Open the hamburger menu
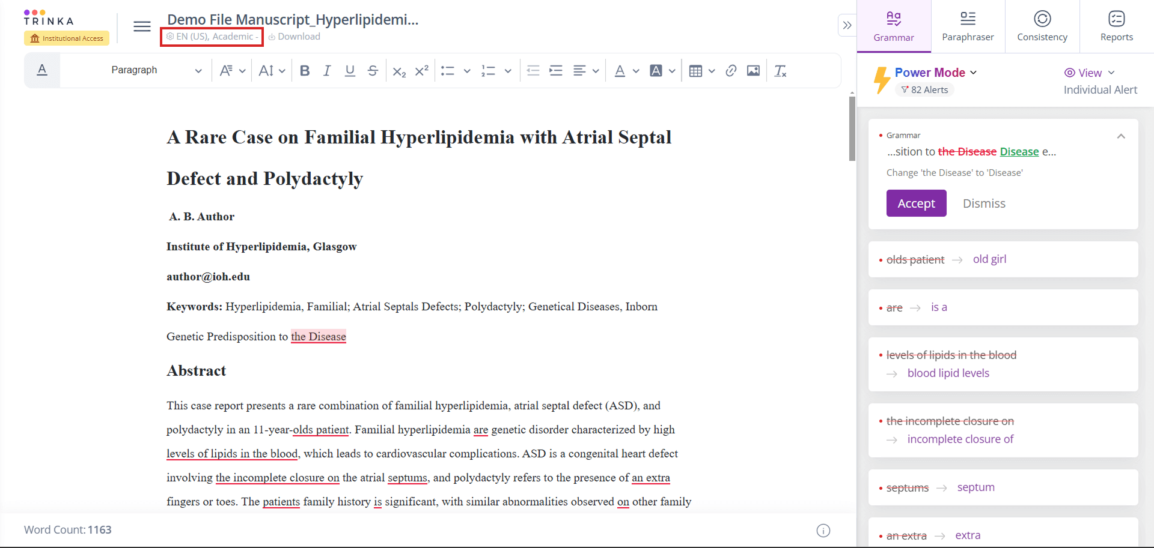1154x548 pixels. click(x=142, y=26)
